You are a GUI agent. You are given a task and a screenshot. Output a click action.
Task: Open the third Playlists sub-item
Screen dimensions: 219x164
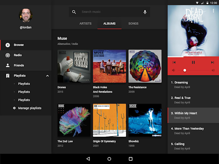pyautogui.click(x=24, y=100)
